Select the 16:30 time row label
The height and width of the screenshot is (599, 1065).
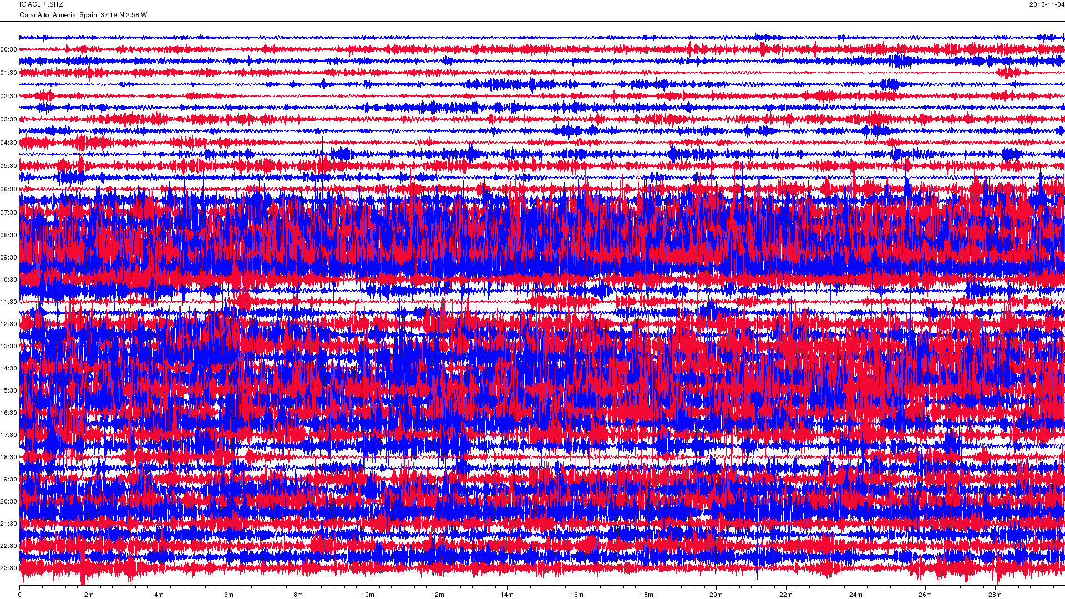pyautogui.click(x=9, y=413)
